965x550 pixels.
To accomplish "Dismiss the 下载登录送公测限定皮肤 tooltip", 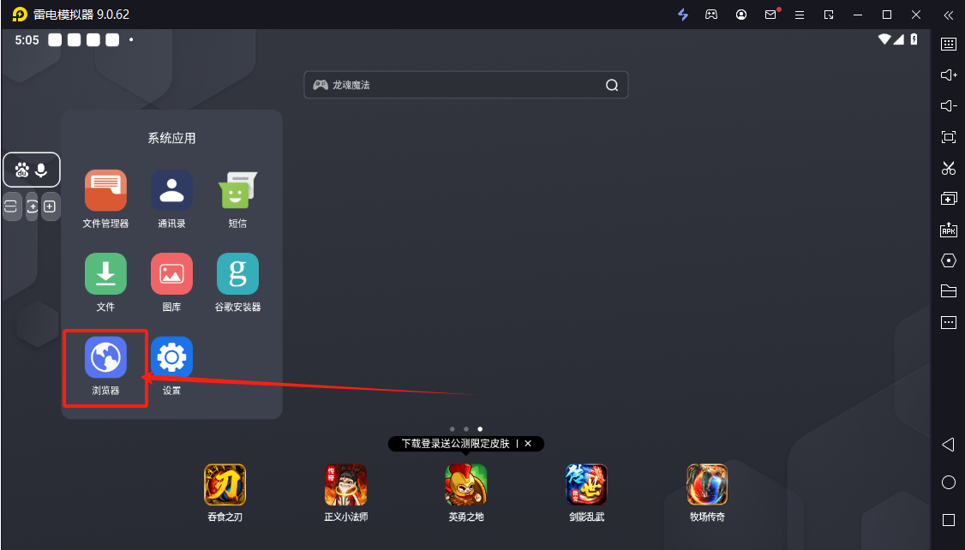I will pyautogui.click(x=528, y=444).
